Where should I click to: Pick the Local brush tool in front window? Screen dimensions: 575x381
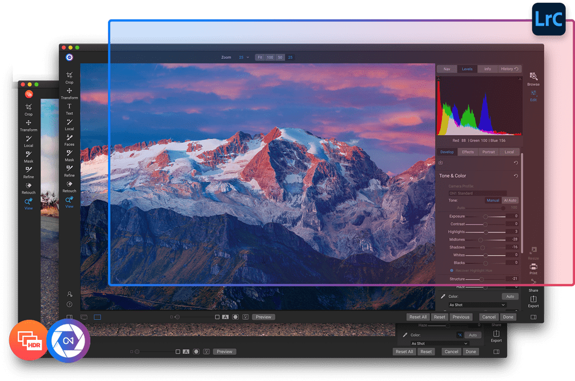[69, 125]
